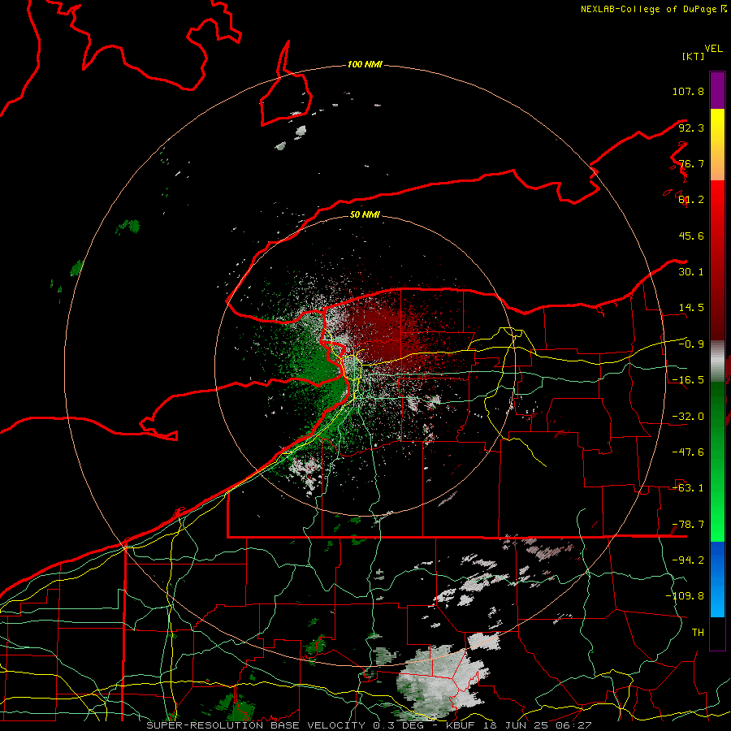Select the 45.6 legend value
Screen dimensions: 731x731
(691, 236)
